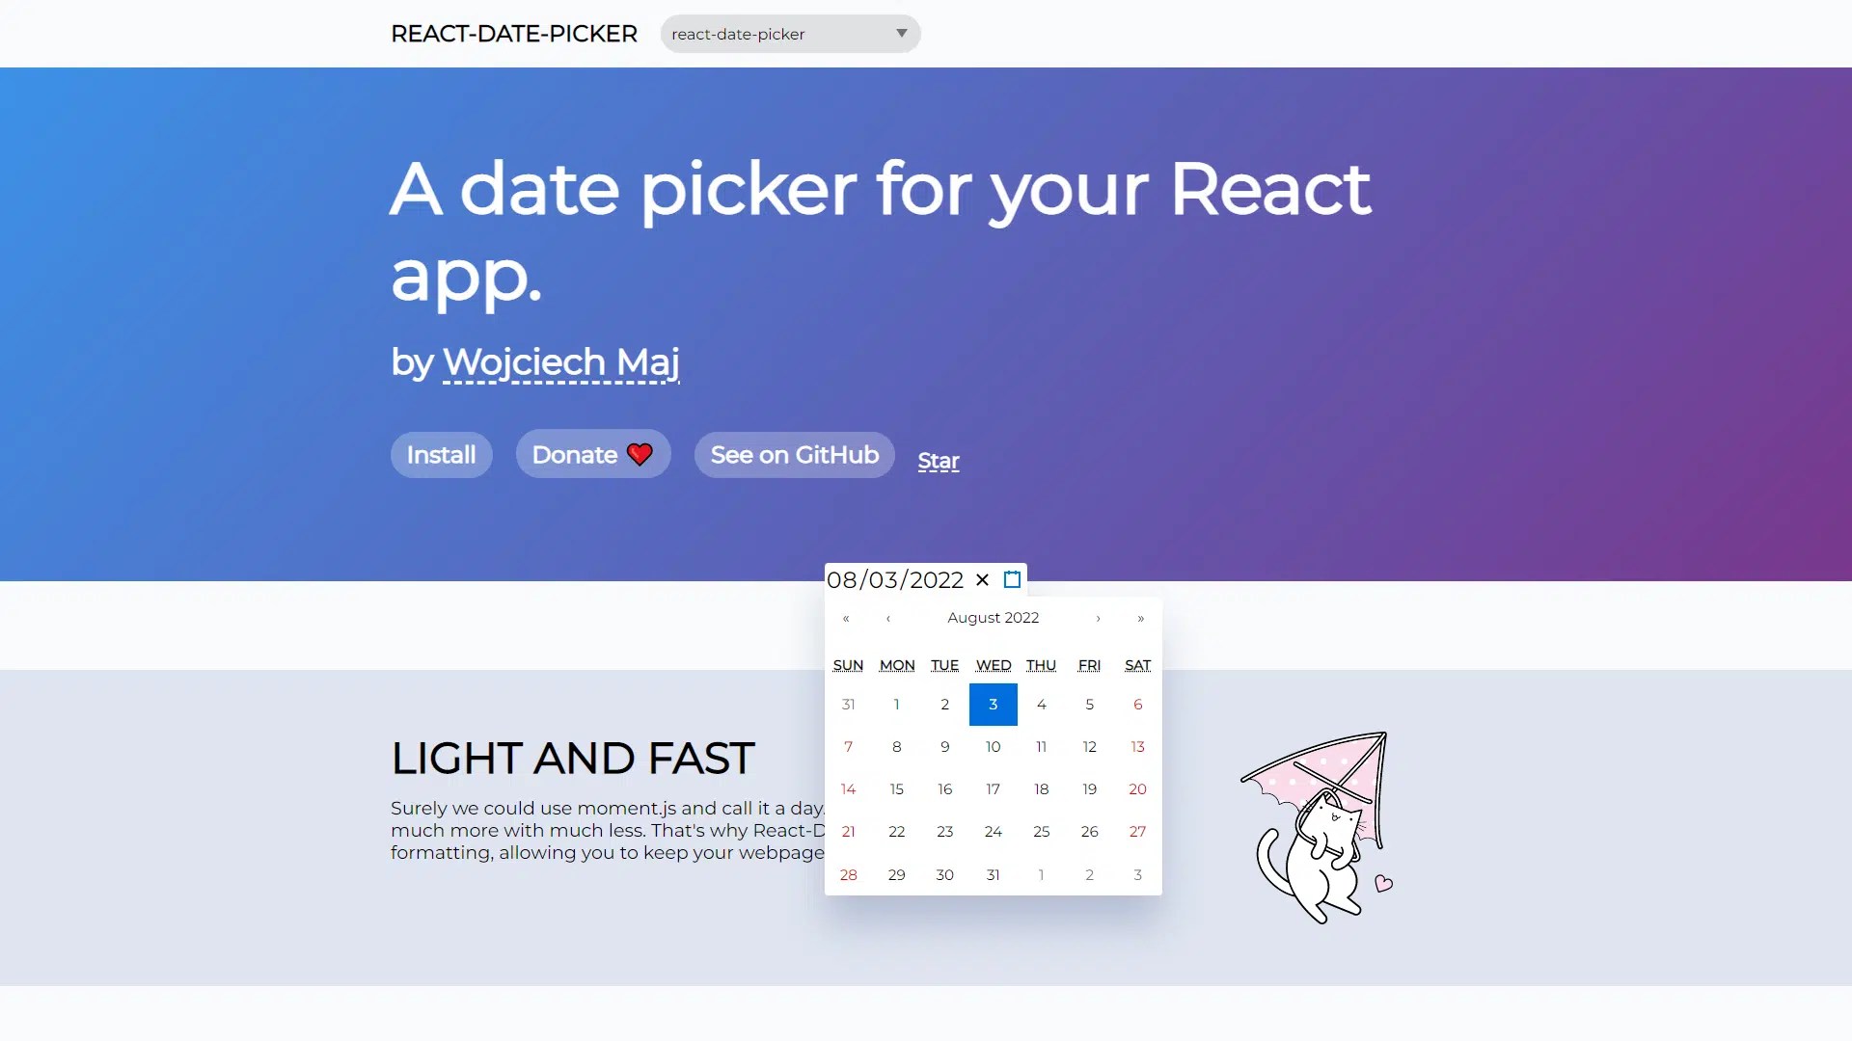Select the highlighted August 3 day
1852x1041 pixels.
pos(993,705)
